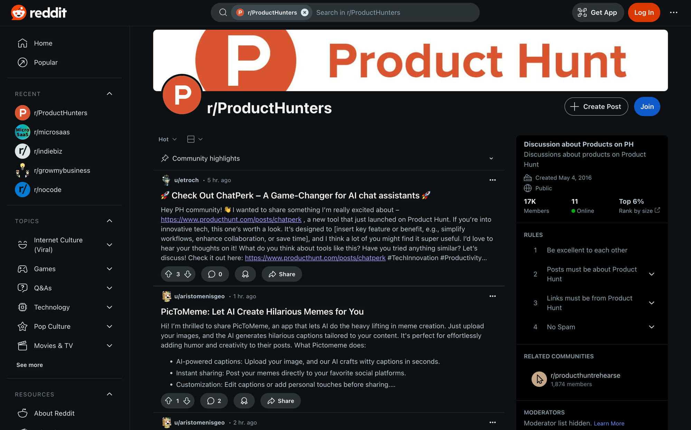Screen dimensions: 691x430
Task: Click the search magnifier icon
Action: tap(223, 12)
